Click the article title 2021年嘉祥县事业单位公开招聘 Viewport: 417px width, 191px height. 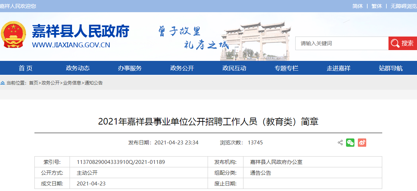click(x=208, y=121)
